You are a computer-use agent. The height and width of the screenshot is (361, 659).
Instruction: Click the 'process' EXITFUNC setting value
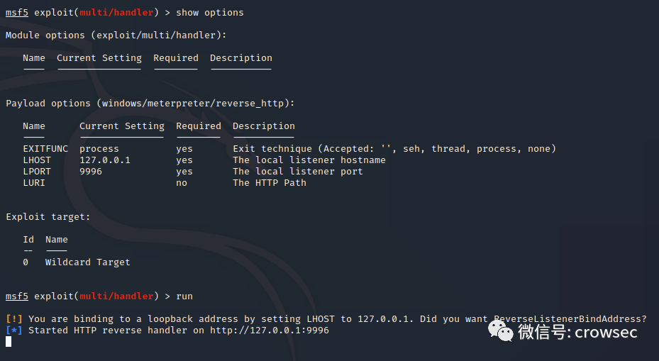[99, 149]
